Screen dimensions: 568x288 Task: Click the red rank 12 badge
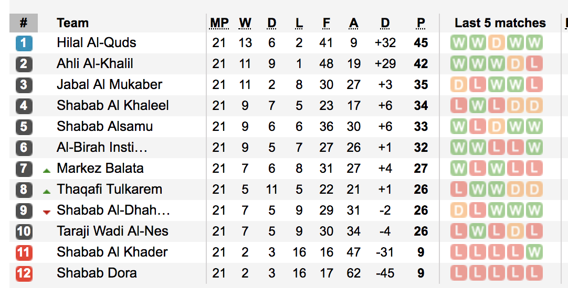[24, 273]
